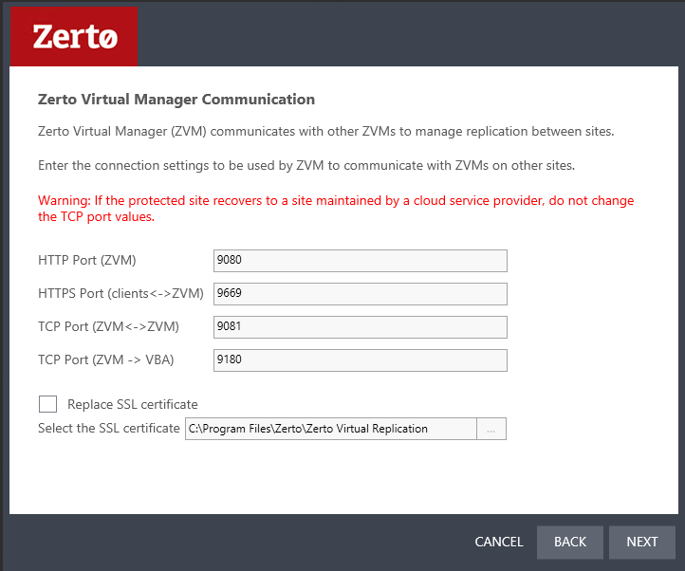The image size is (685, 571).
Task: Click the 'TCP Port (ZVM<->ZVM)' label
Action: [x=108, y=327]
